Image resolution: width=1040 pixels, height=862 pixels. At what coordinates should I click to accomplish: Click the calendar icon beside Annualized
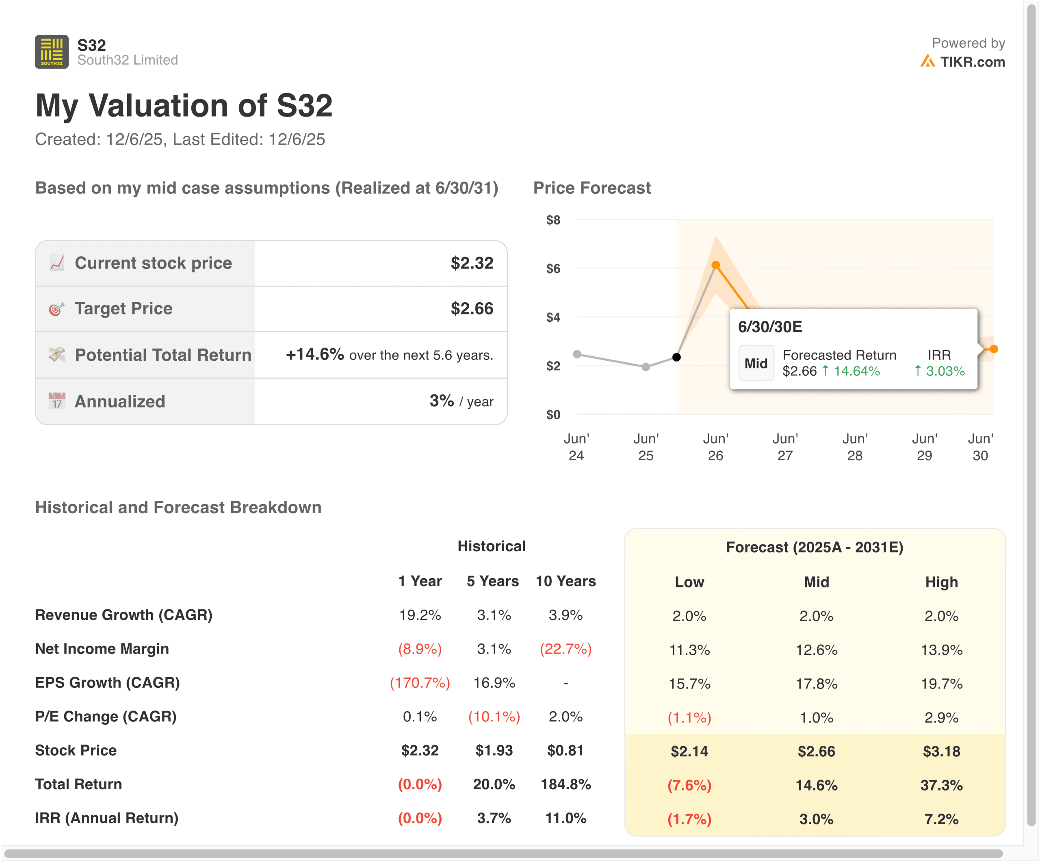point(57,401)
